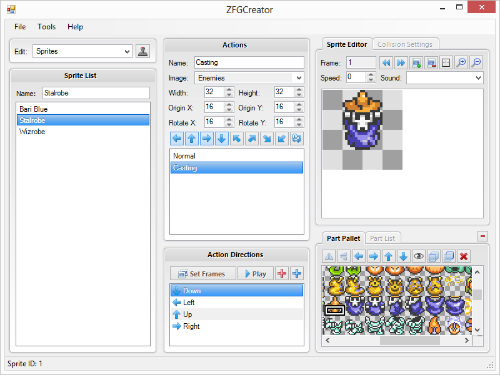
Task: Decrease the Height spinner value
Action: 299,95
